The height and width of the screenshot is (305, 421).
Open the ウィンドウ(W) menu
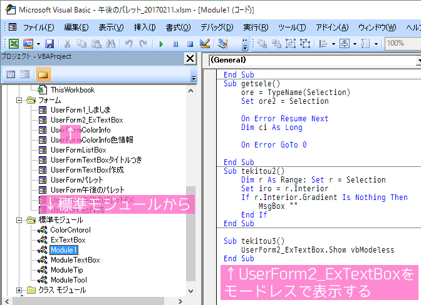coord(377,27)
